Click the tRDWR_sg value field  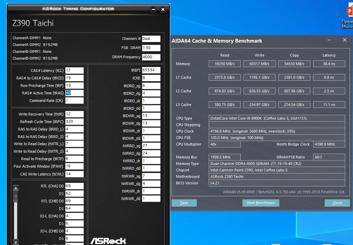[x=151, y=116]
